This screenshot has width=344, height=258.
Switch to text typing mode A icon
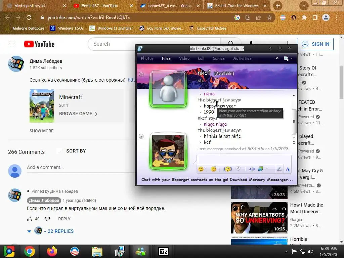coord(288,169)
